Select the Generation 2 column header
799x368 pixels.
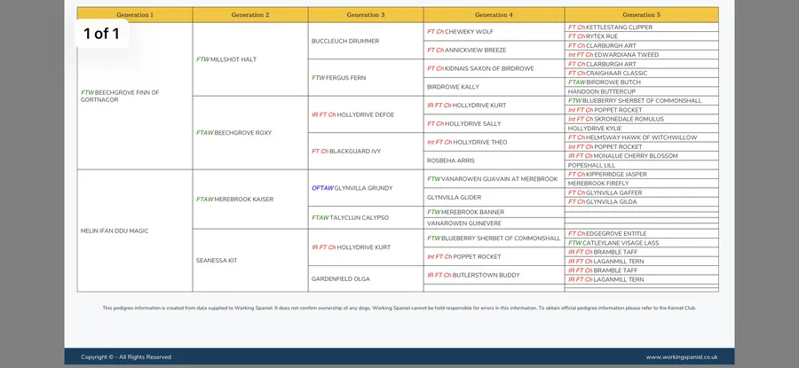tap(249, 15)
